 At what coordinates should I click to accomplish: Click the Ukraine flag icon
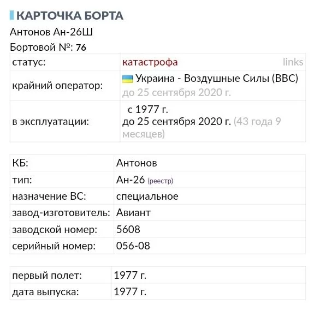[x=127, y=79]
